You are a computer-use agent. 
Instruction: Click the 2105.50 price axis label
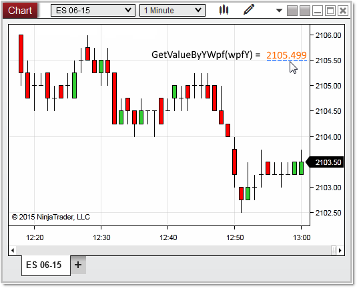(328, 61)
